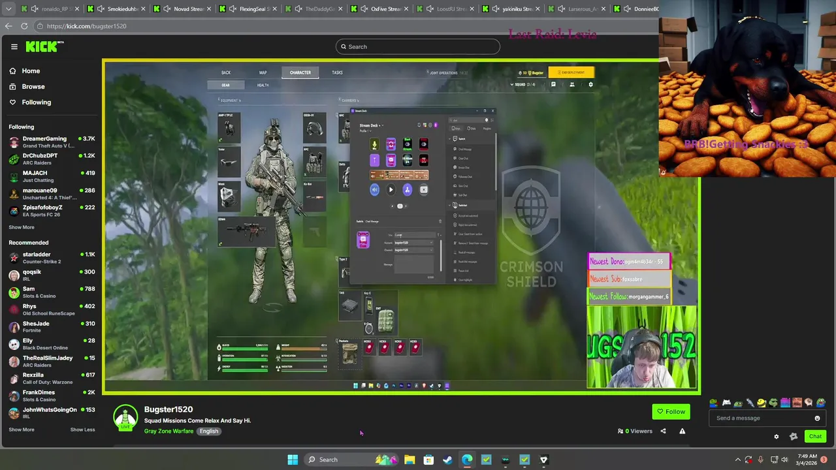
Task: Open ShesJade's Fortnite stream
Action: (52, 326)
